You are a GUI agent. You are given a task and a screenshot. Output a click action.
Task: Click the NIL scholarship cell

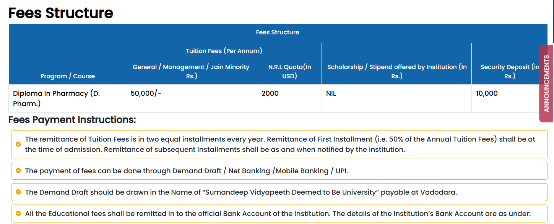point(331,93)
